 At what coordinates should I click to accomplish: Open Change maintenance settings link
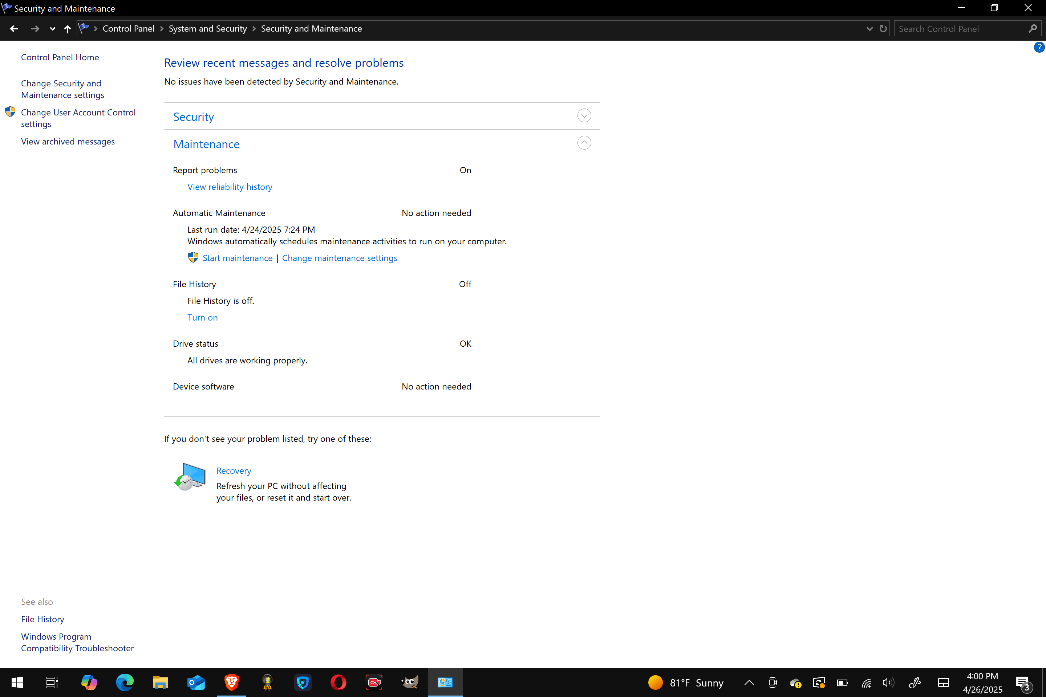(340, 258)
